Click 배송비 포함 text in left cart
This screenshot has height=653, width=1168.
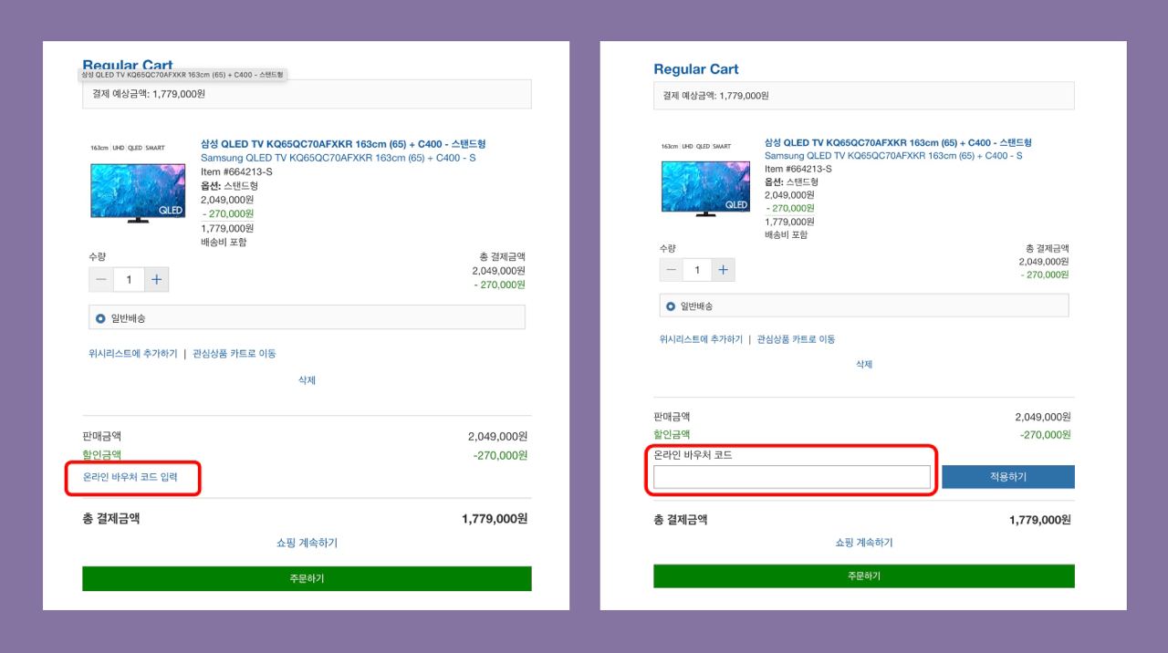click(224, 243)
